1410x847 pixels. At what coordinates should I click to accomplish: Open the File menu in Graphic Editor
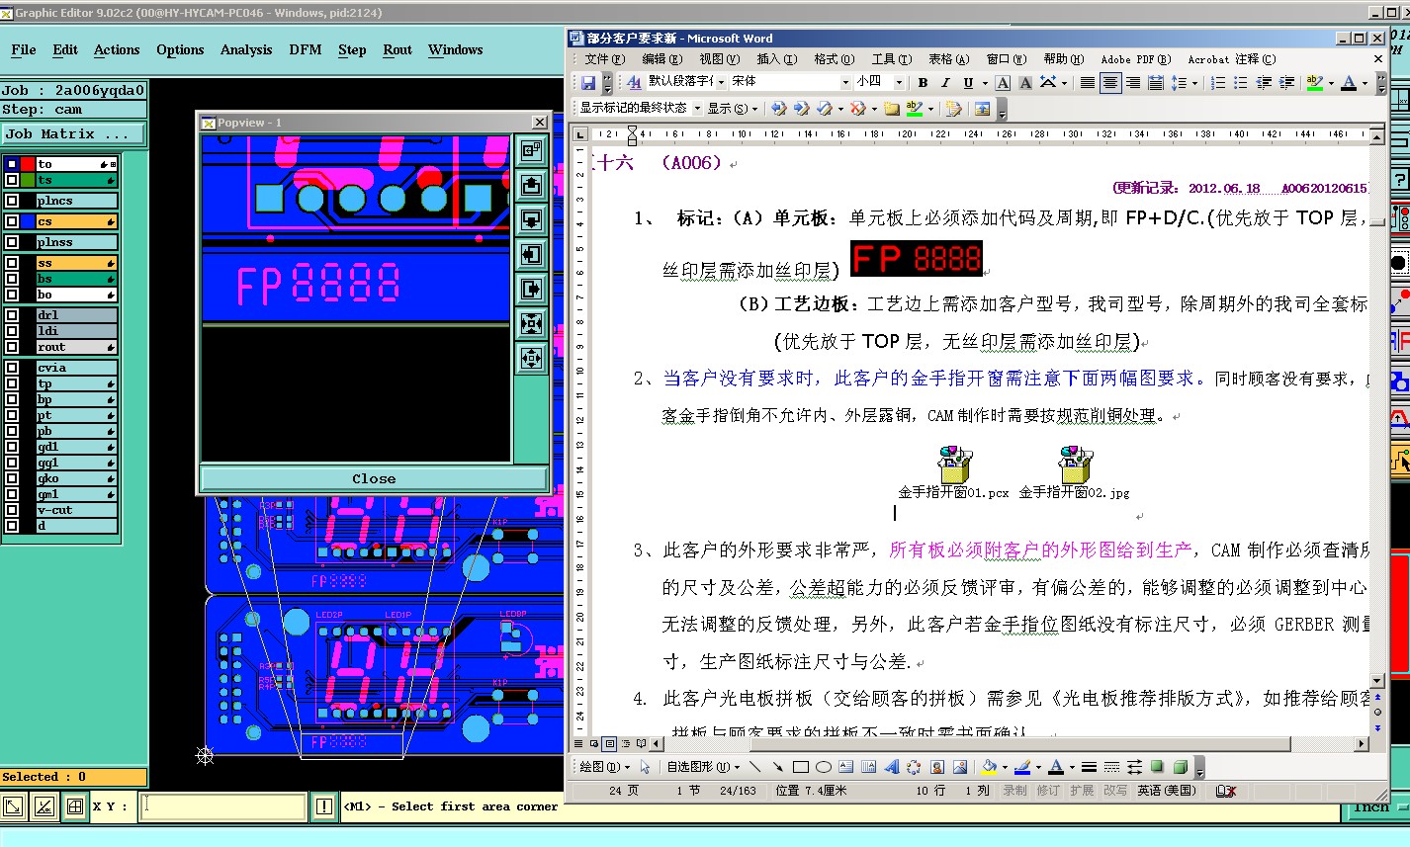pos(24,49)
